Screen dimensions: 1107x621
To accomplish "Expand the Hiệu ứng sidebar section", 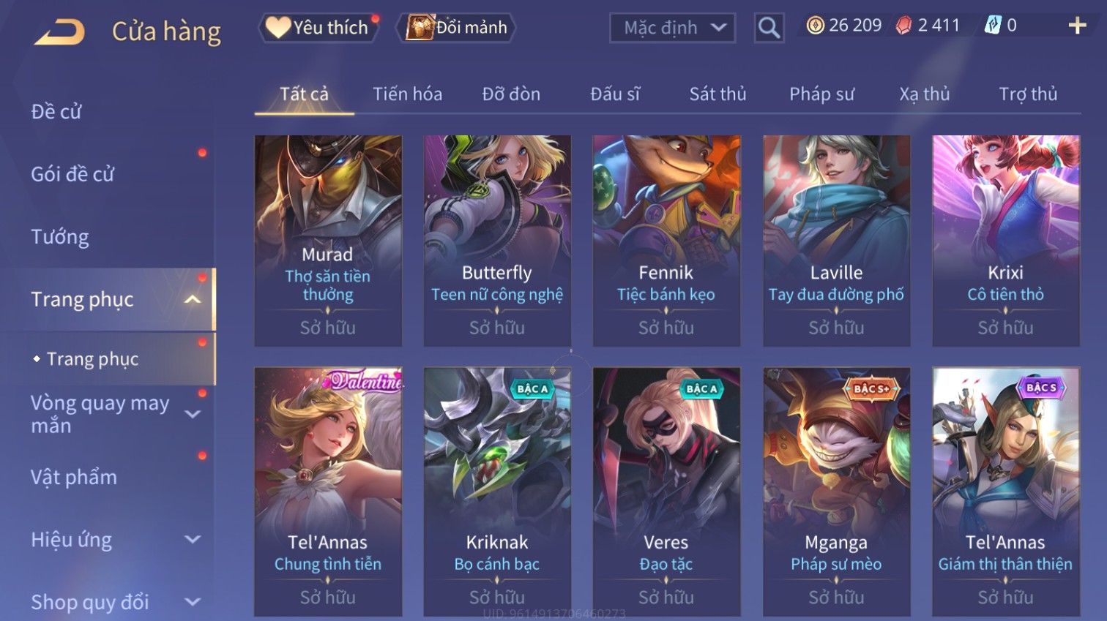I will point(193,540).
